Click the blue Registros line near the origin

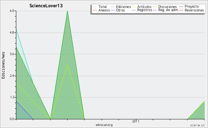(25, 110)
